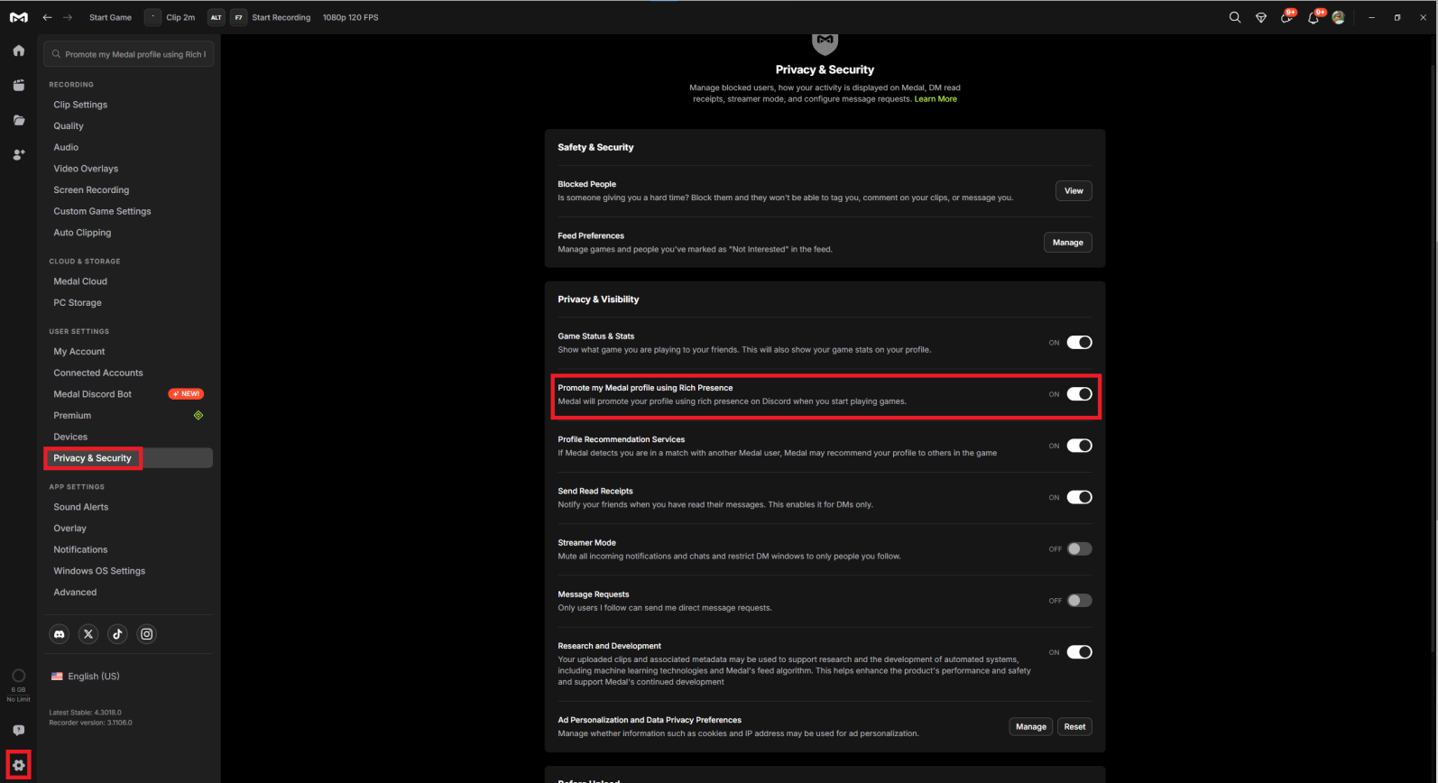
Task: Open the Premium diamond icon in top bar
Action: (x=1261, y=17)
